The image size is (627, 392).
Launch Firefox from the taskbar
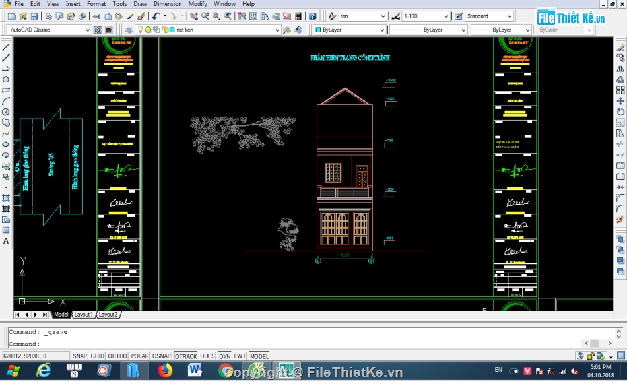(164, 371)
